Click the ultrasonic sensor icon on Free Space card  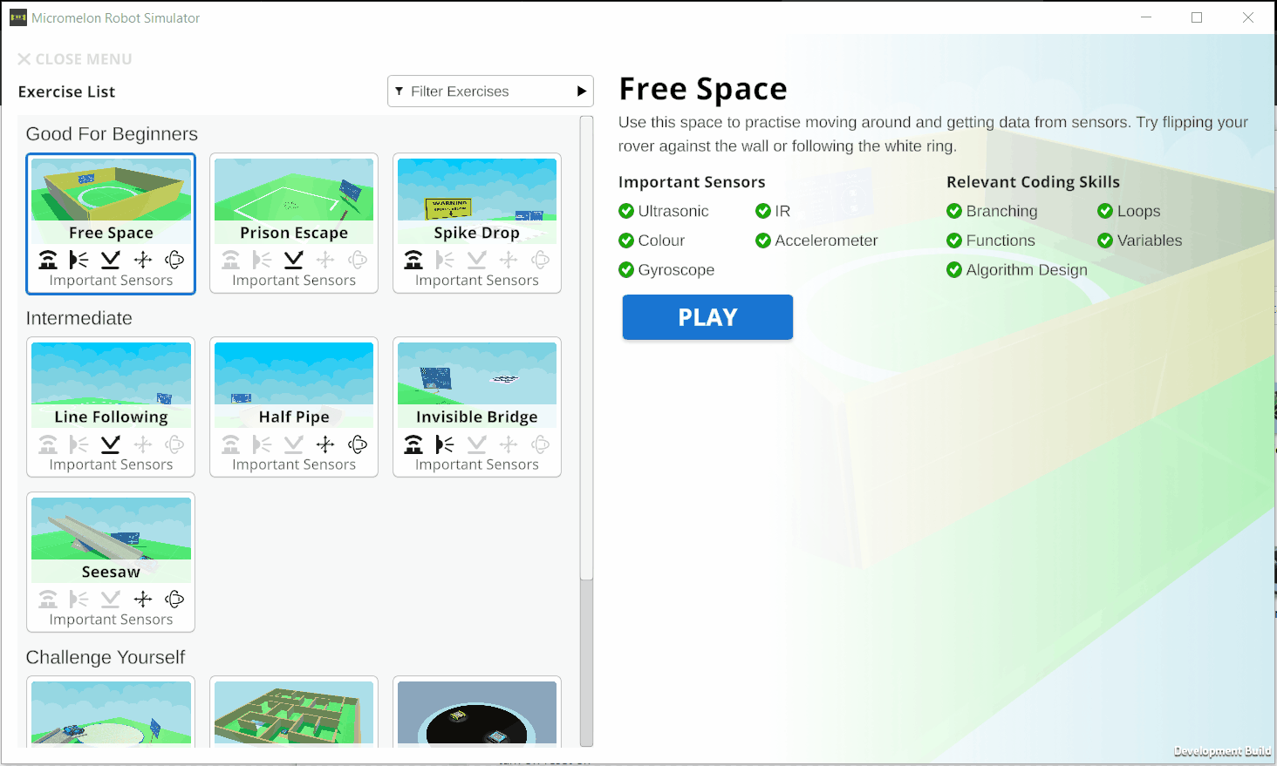tap(48, 260)
